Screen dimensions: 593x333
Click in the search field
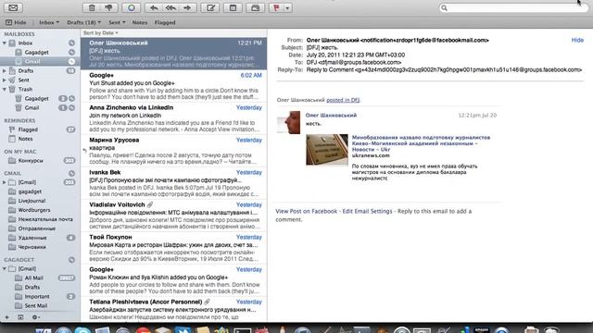[x=513, y=7]
